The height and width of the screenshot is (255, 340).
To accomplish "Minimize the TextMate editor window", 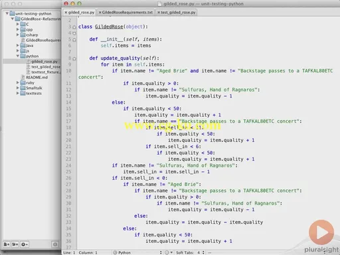I will point(72,3).
